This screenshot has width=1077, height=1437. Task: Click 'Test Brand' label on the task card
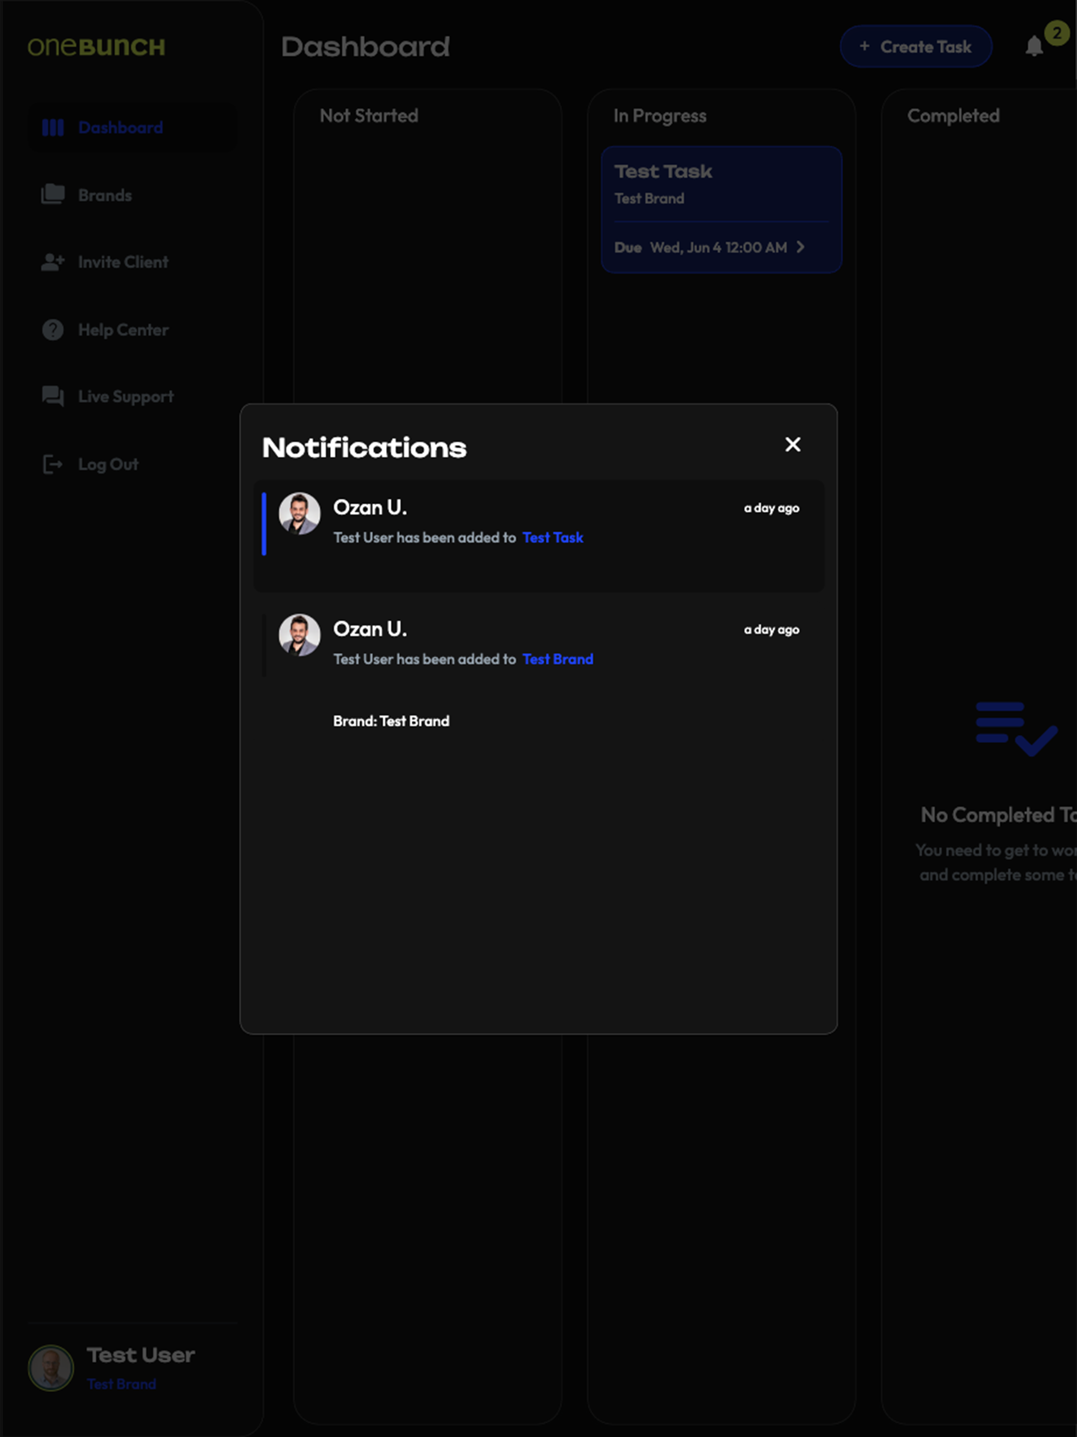pos(649,198)
